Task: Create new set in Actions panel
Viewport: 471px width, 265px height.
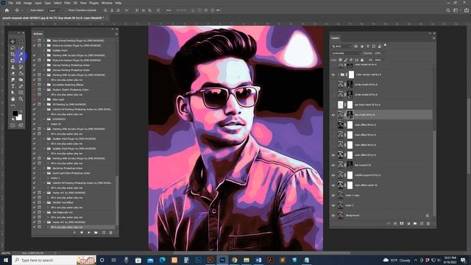Action: [96, 233]
